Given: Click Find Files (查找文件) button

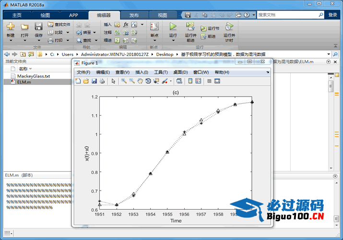Looking at the screenshot, I should pyautogui.click(x=59, y=24).
